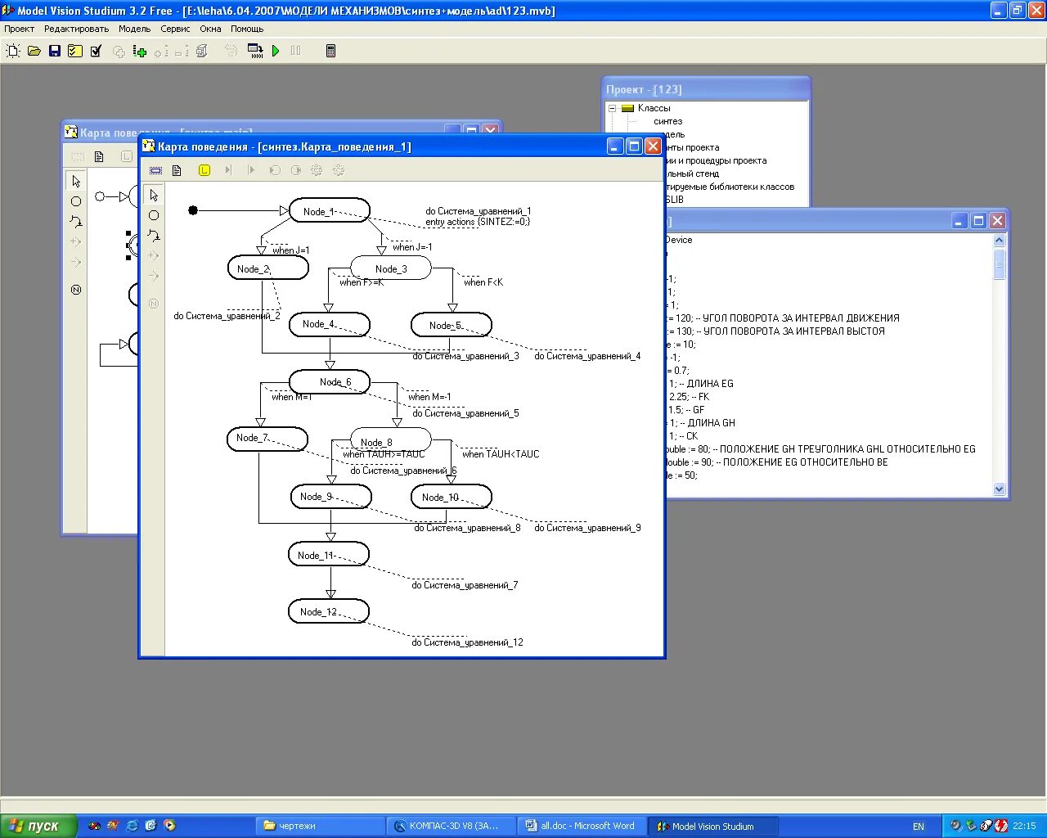
Task: Select Node_7 in behavior map
Action: [267, 439]
